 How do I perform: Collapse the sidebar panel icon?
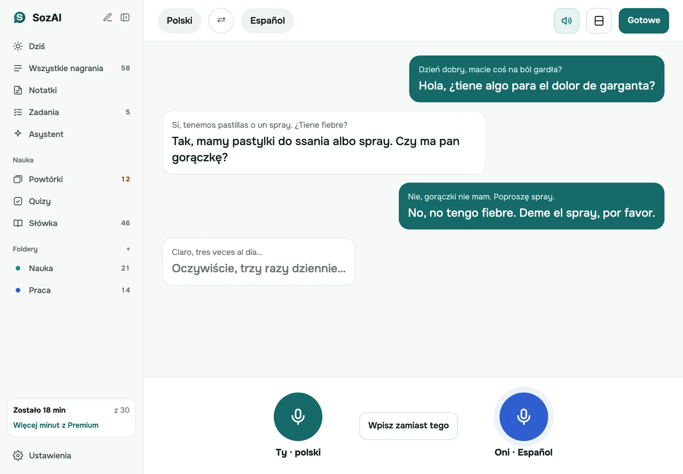pos(125,17)
